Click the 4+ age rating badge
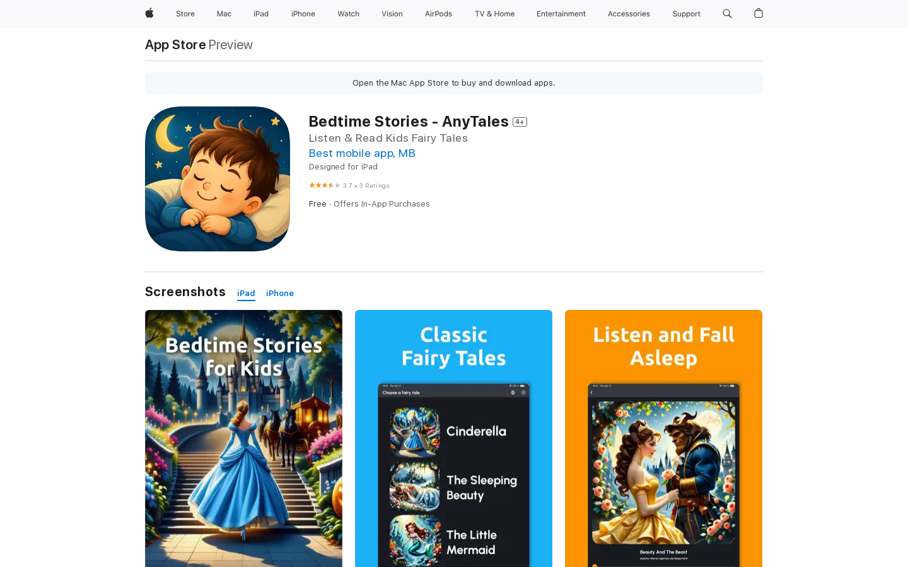908x567 pixels. pos(520,122)
